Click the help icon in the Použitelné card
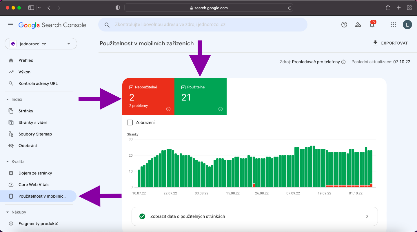This screenshot has width=417, height=232. (221, 109)
